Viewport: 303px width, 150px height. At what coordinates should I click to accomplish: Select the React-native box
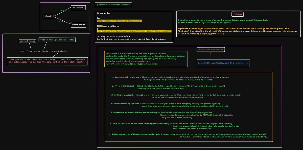pyautogui.click(x=78, y=25)
